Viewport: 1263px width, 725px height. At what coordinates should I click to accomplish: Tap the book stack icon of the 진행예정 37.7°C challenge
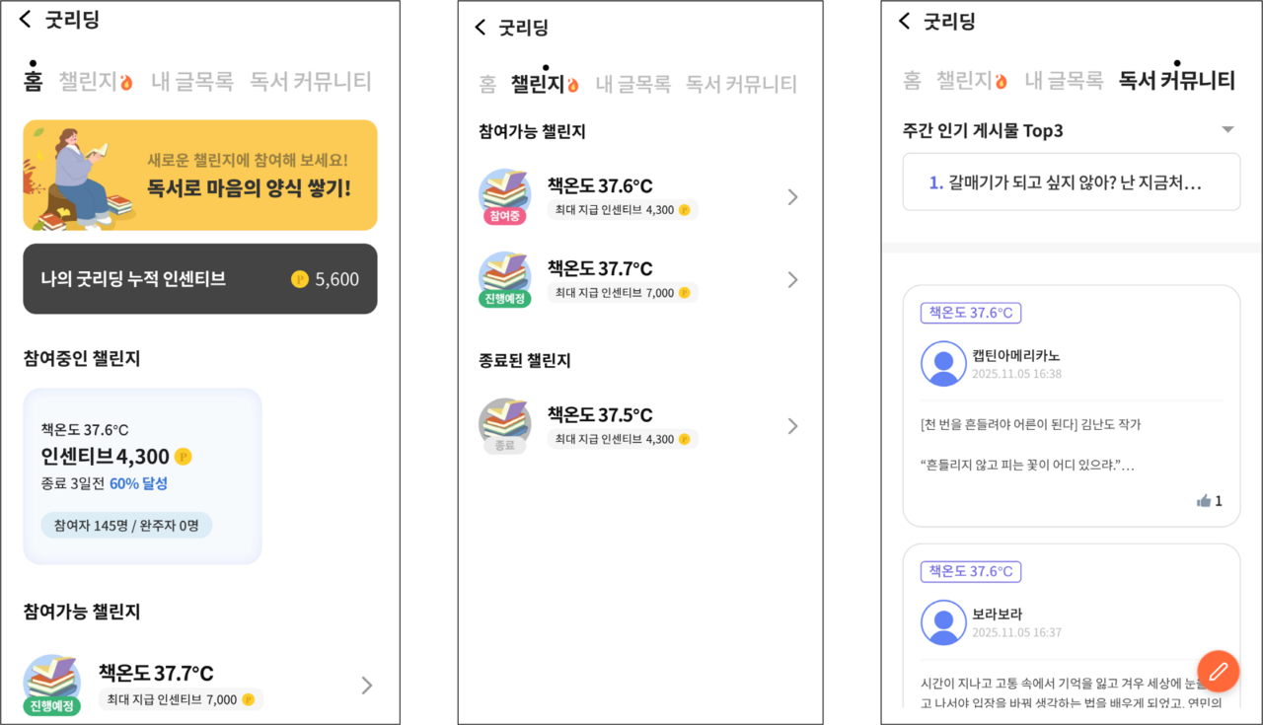504,276
